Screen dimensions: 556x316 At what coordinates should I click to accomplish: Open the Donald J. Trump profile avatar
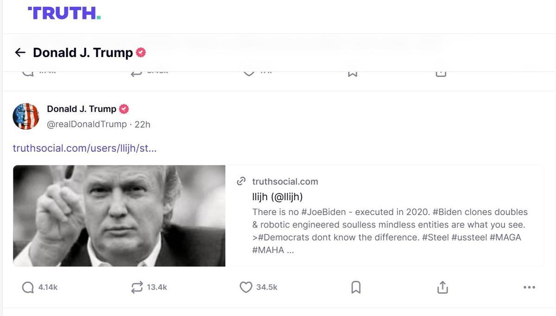(x=26, y=116)
